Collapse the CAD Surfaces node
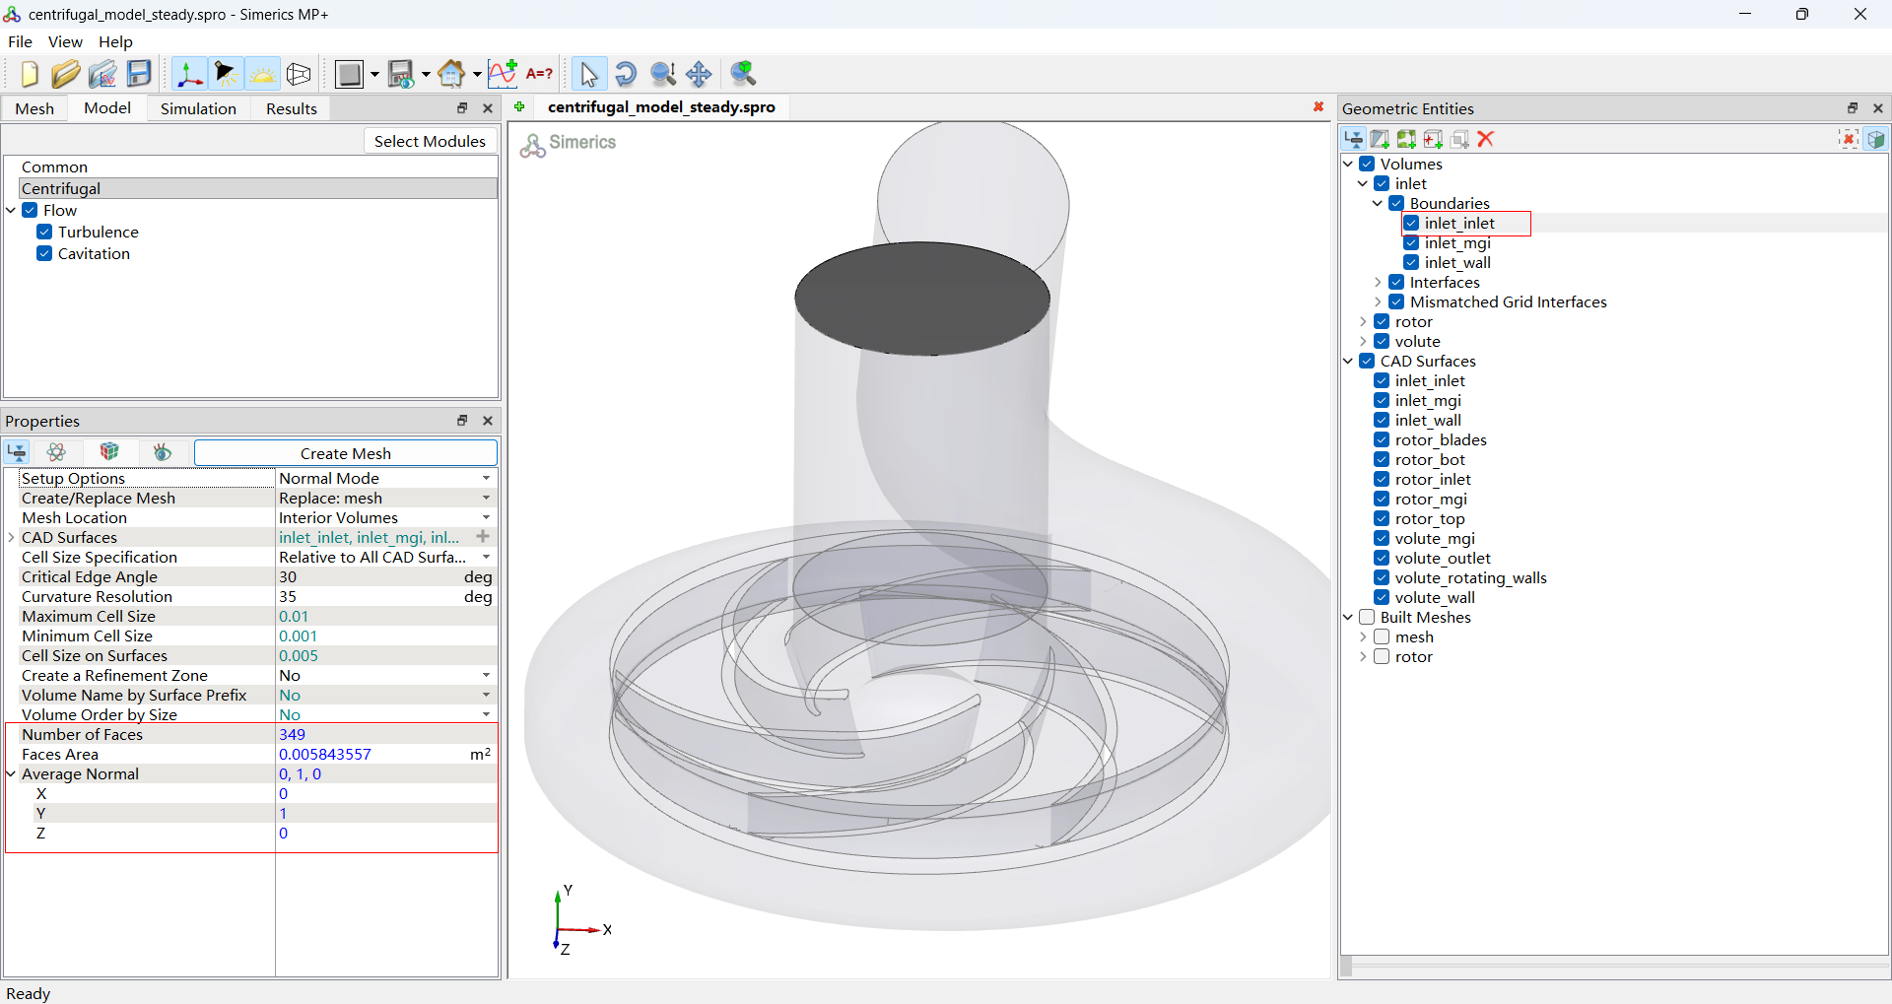 pyautogui.click(x=1348, y=362)
